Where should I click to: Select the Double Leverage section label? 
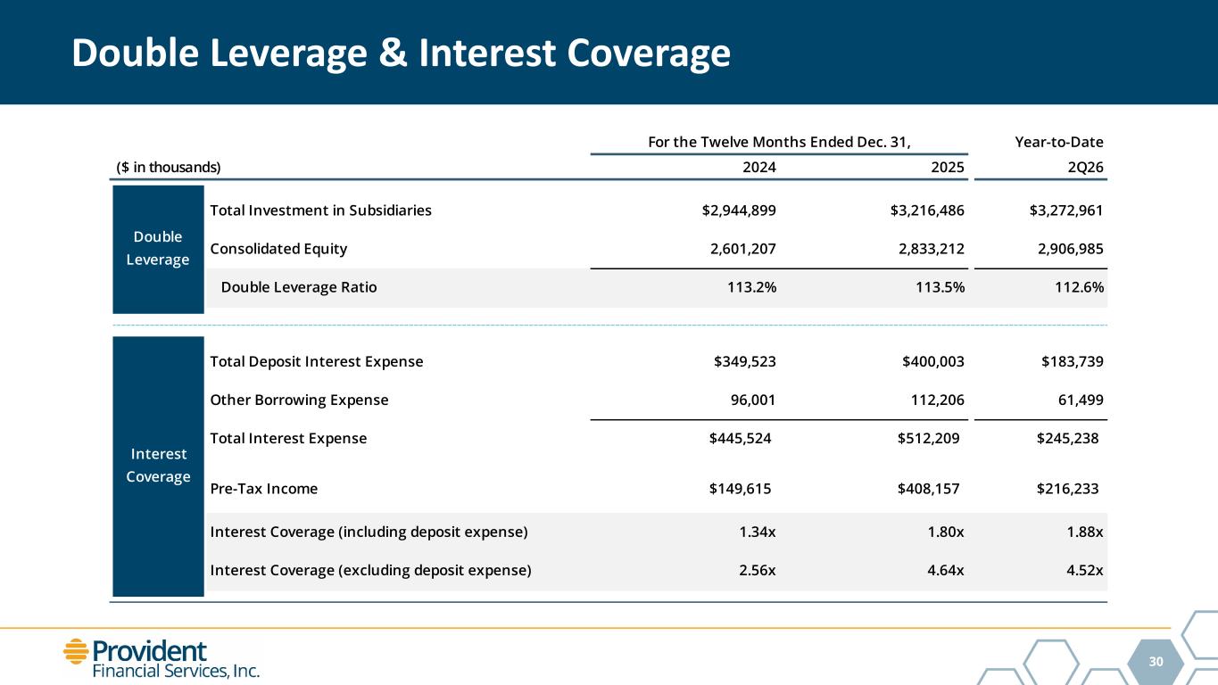[159, 249]
